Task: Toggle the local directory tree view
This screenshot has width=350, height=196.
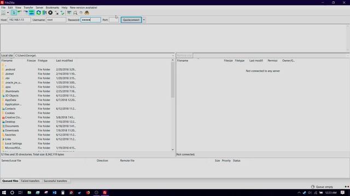Action: click(20, 13)
